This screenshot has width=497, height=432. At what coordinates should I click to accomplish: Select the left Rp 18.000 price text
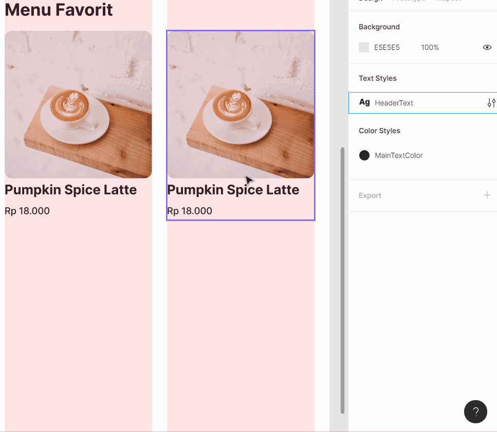click(x=27, y=211)
